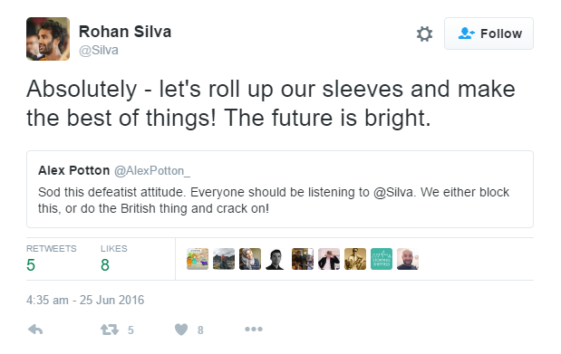The image size is (561, 354).
Task: Open the teal logo avatar in likers row
Action: 382,259
